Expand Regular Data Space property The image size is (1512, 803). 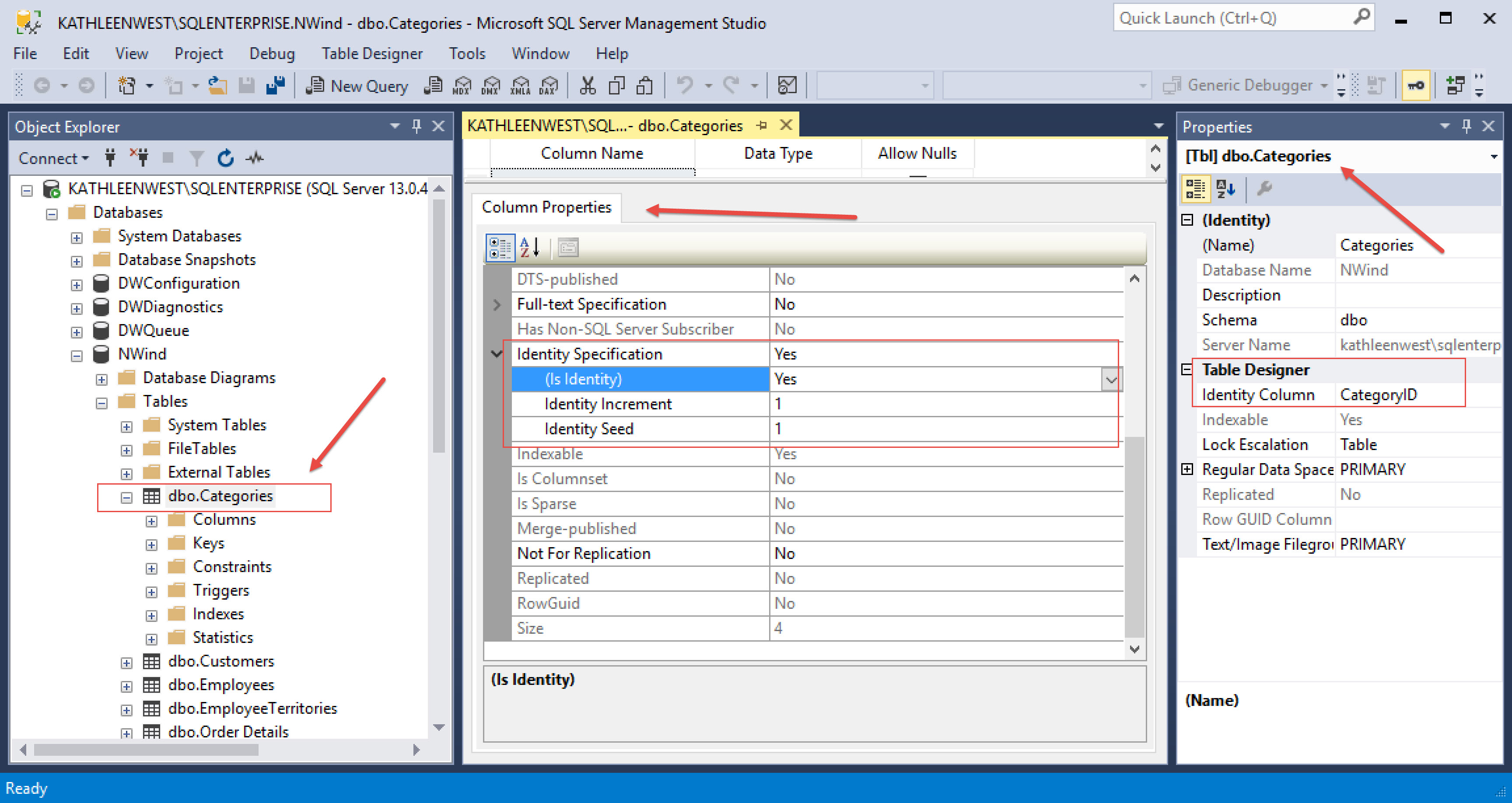click(x=1187, y=469)
